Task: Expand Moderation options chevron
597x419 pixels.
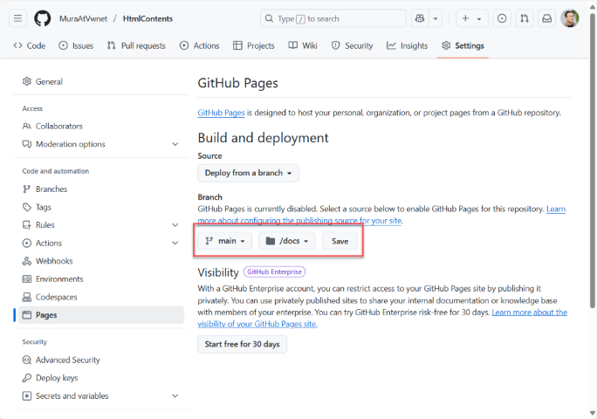Action: point(175,144)
